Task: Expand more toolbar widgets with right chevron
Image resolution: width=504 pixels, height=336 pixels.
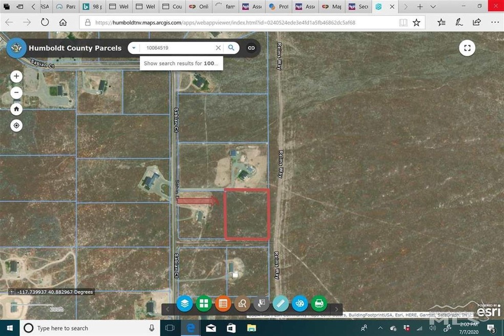Action: [x=337, y=309]
